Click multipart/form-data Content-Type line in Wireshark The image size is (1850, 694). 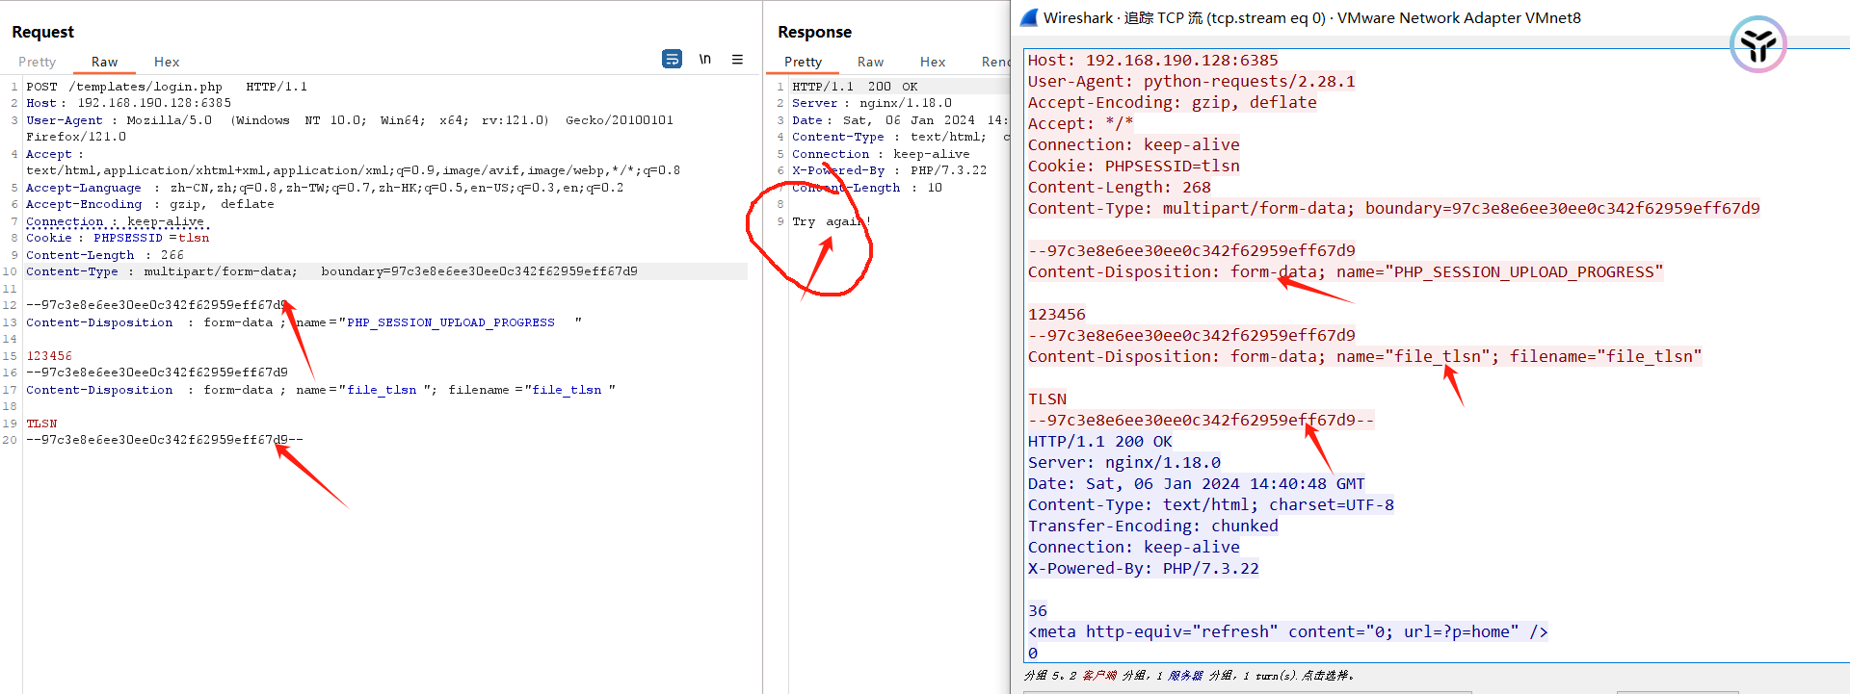pos(1394,208)
